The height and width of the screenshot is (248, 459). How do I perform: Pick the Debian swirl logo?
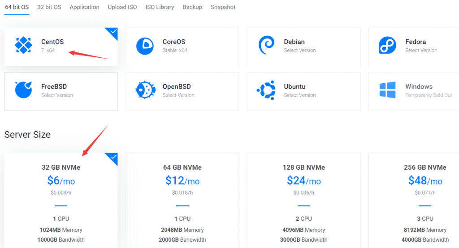[266, 45]
